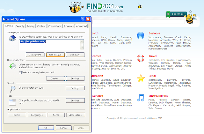204x134 pixels.
Task: Click the browsing history clock icon
Action: click(x=13, y=66)
